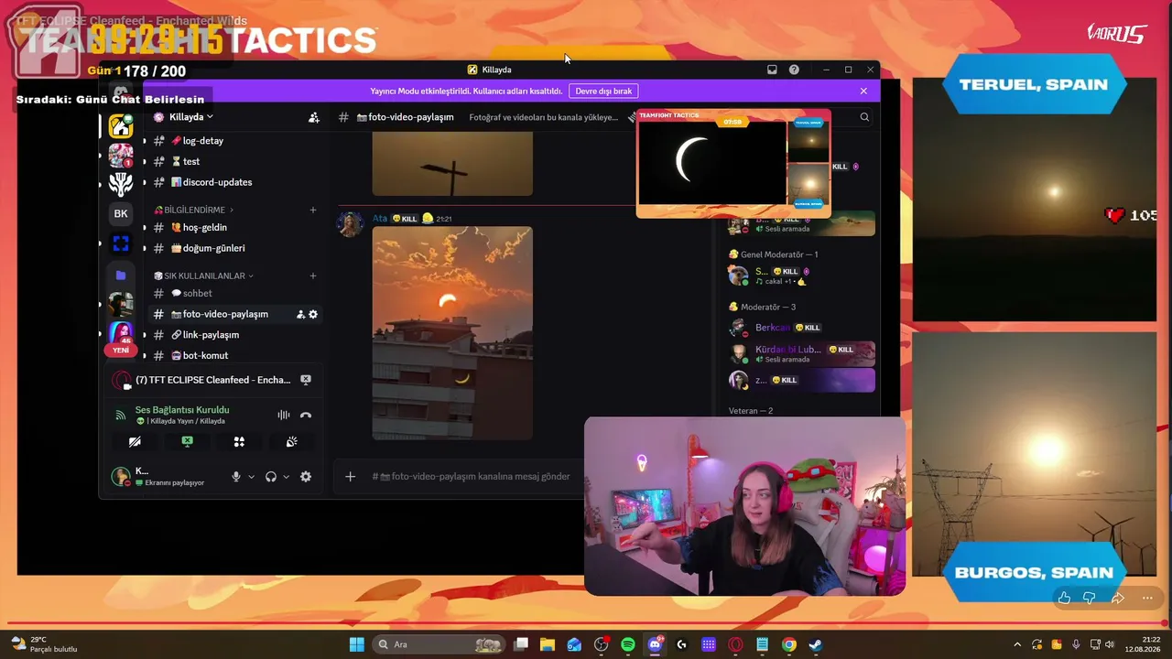
Task: Open user settings gear icon
Action: [306, 477]
